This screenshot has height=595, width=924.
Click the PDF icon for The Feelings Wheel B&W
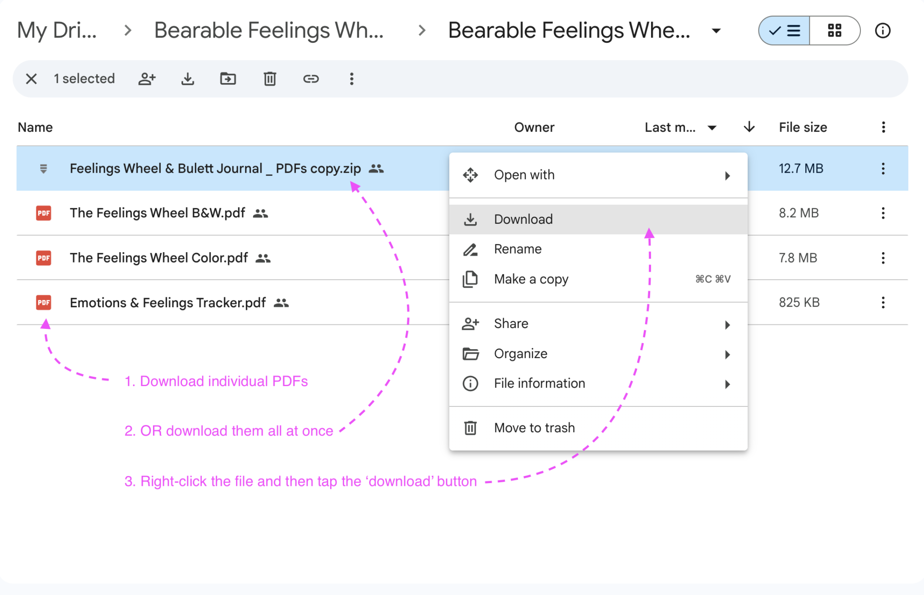(x=43, y=213)
